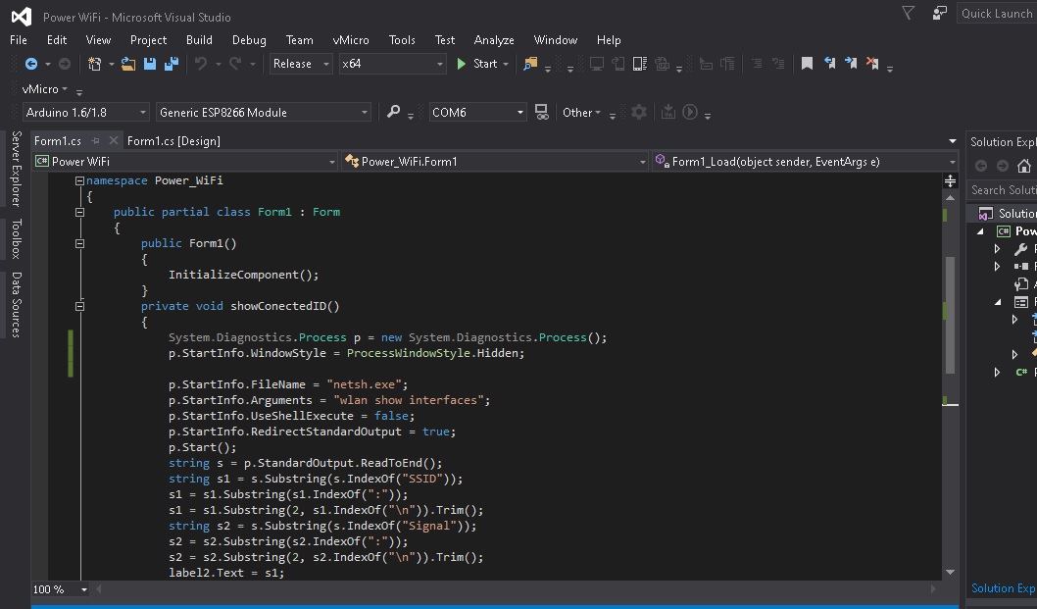Toggle a bookmark with the bookmark icon
This screenshot has height=609, width=1037.
(807, 64)
